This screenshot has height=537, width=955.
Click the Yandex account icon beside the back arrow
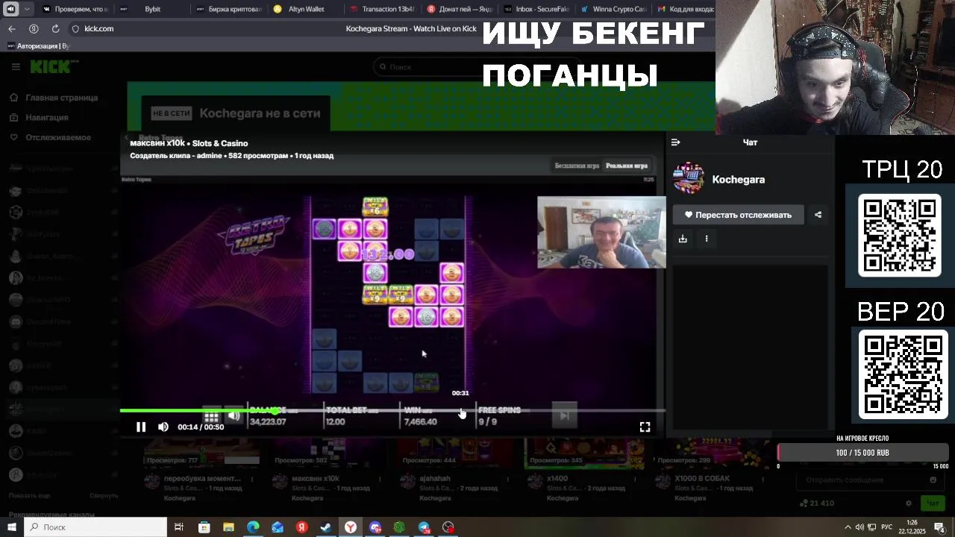coord(34,28)
